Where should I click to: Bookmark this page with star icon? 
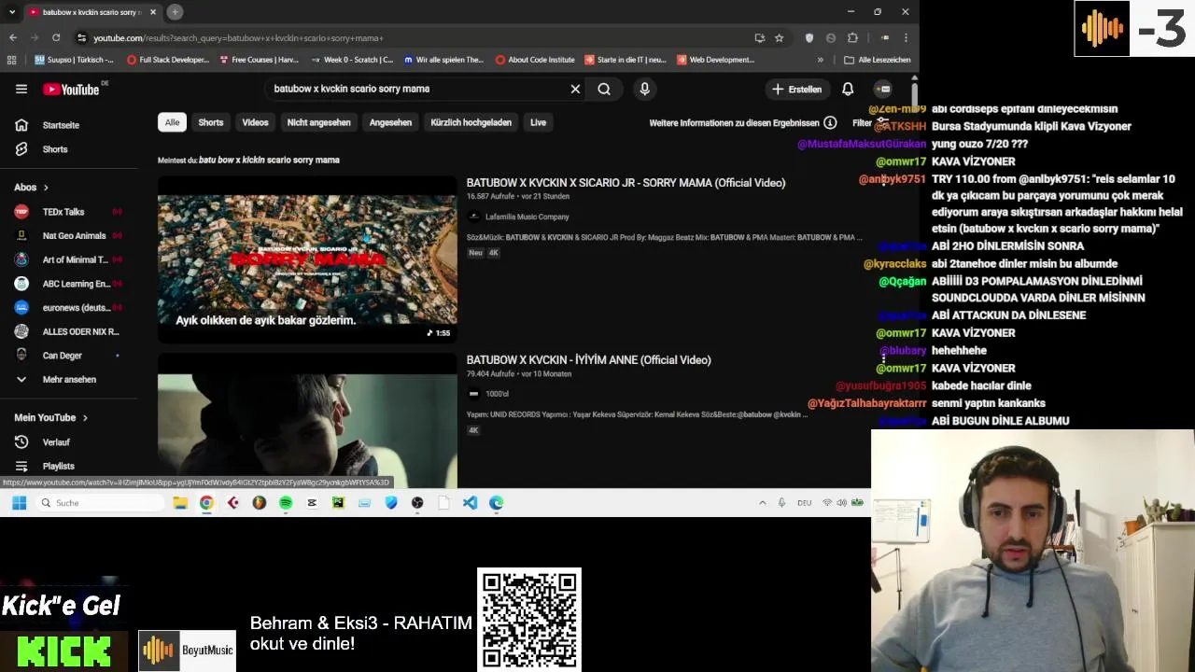click(x=779, y=38)
